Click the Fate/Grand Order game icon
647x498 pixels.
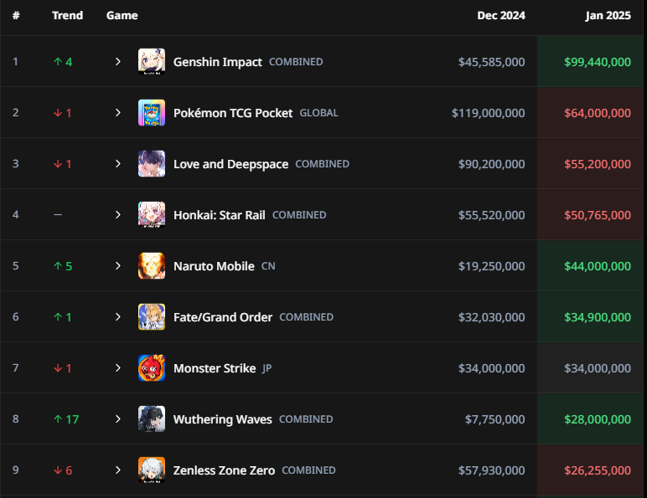(152, 317)
